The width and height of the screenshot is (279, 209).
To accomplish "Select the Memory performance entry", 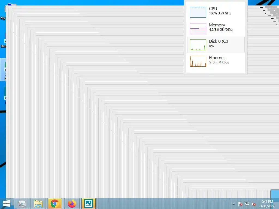I will coord(216,28).
